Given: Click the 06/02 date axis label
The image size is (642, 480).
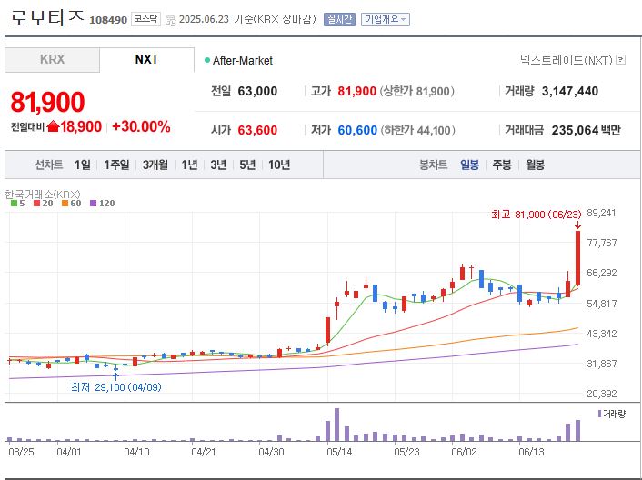Looking at the screenshot, I should [x=464, y=452].
